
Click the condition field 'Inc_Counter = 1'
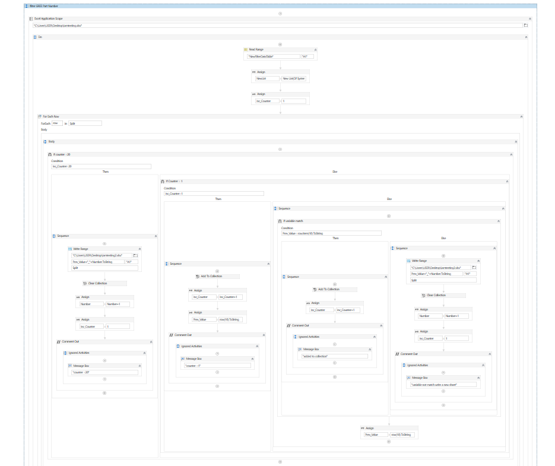coord(214,194)
